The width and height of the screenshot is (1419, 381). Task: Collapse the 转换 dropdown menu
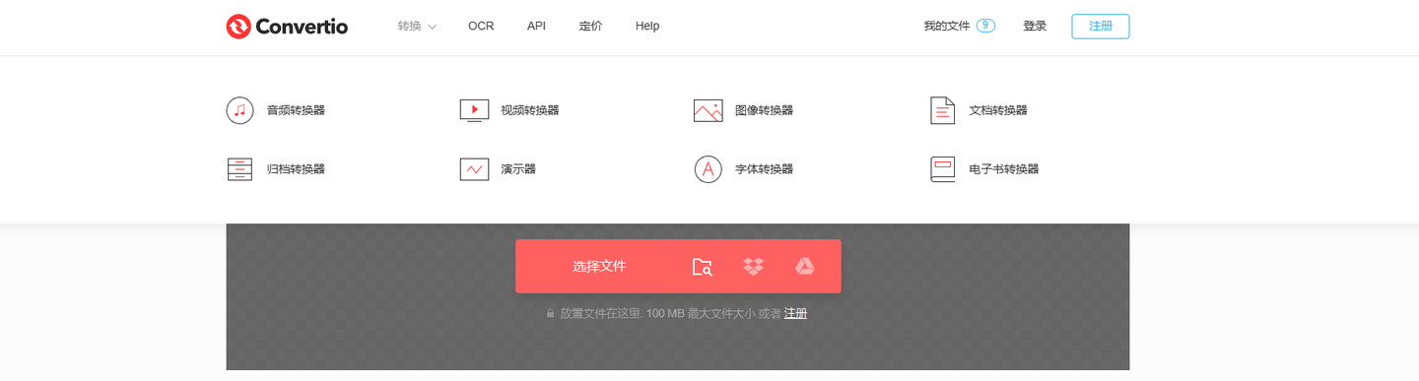coord(417,27)
